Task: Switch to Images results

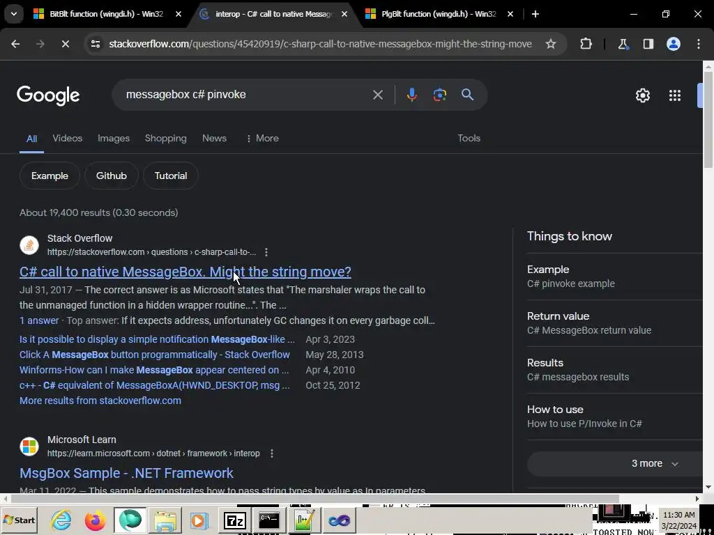Action: click(x=114, y=139)
